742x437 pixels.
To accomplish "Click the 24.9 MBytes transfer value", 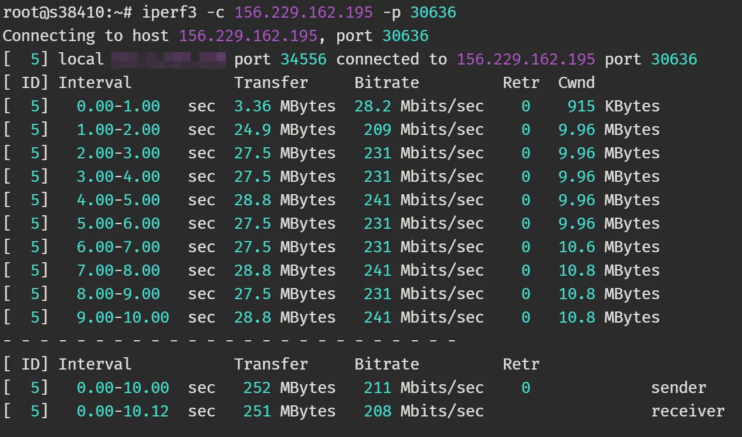I will [x=284, y=130].
